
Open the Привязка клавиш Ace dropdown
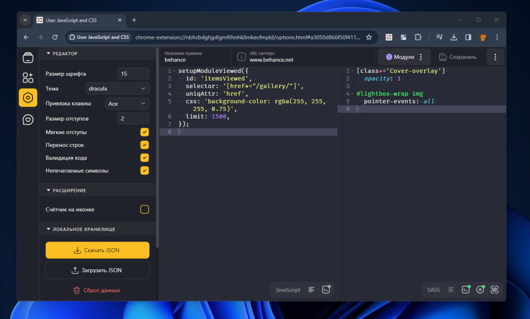coord(127,104)
